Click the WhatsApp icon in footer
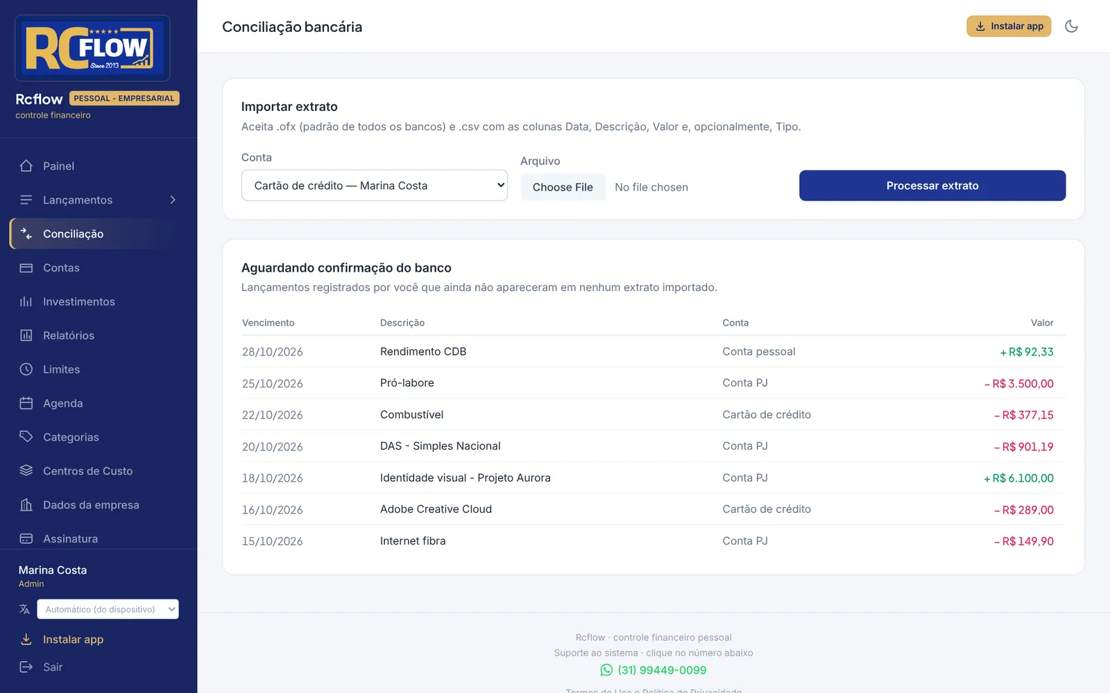This screenshot has width=1110, height=693. 606,670
